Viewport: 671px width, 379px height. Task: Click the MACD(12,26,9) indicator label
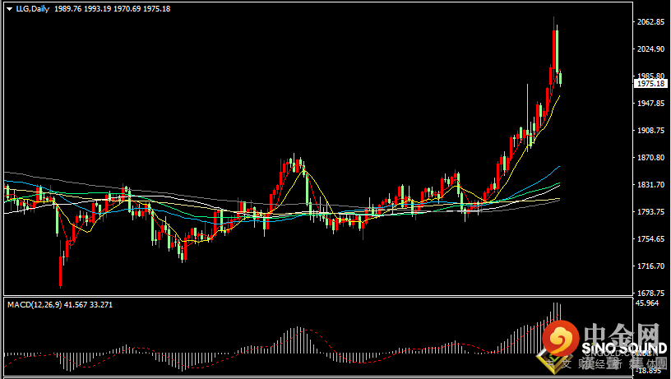point(35,304)
